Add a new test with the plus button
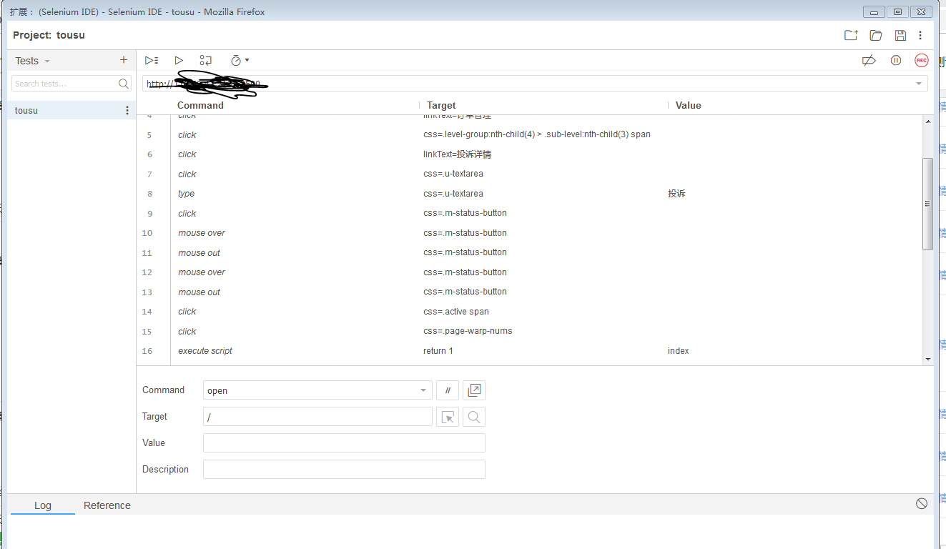 tap(123, 60)
